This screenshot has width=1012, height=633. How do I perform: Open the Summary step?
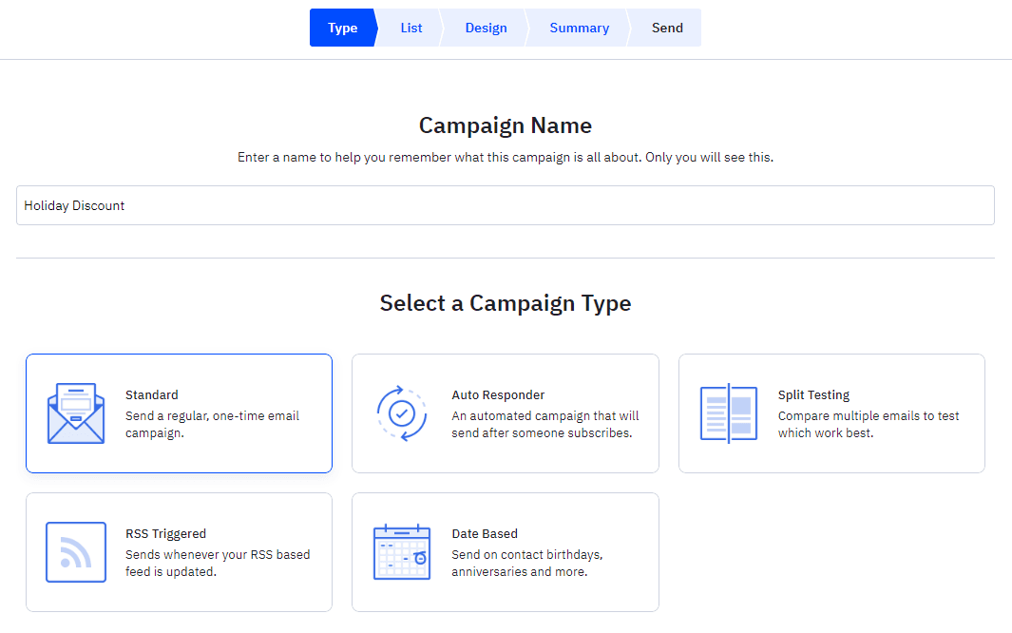click(x=579, y=28)
